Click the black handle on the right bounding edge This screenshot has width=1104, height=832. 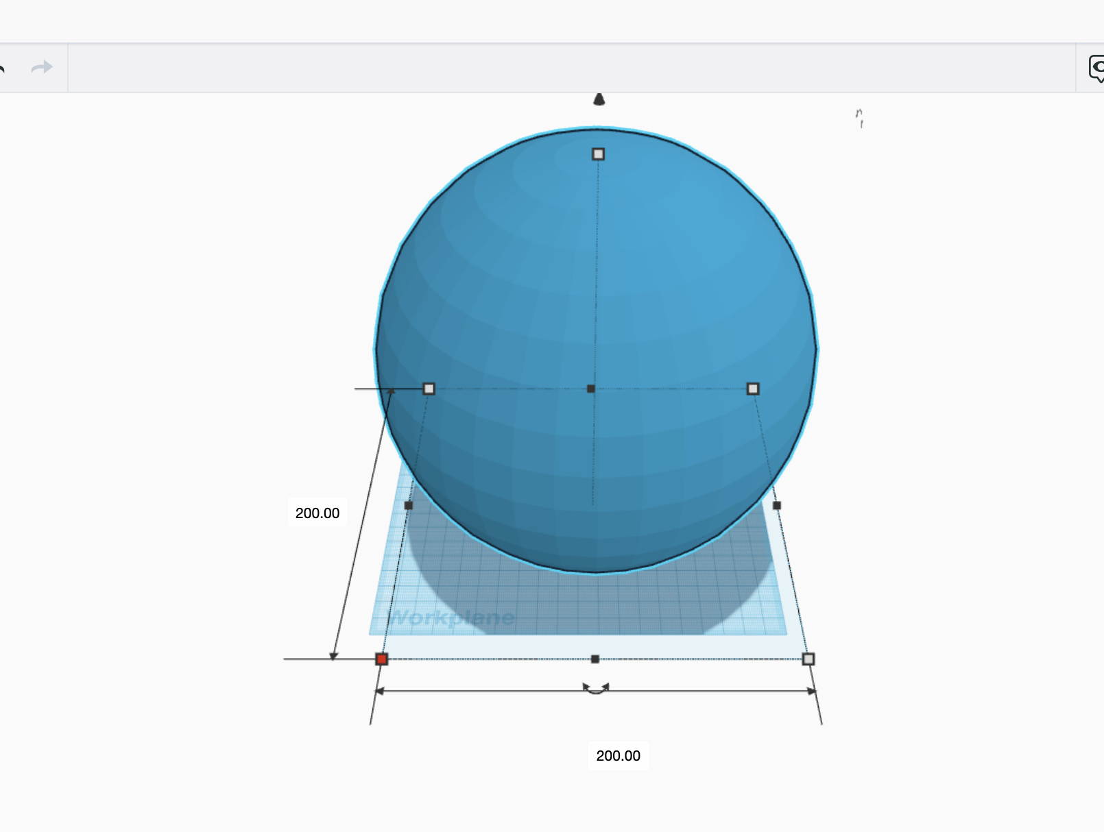click(777, 504)
